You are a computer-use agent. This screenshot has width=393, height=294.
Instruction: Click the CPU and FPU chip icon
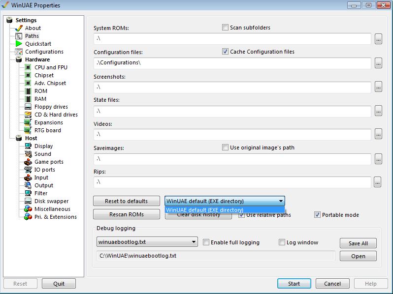(x=28, y=67)
